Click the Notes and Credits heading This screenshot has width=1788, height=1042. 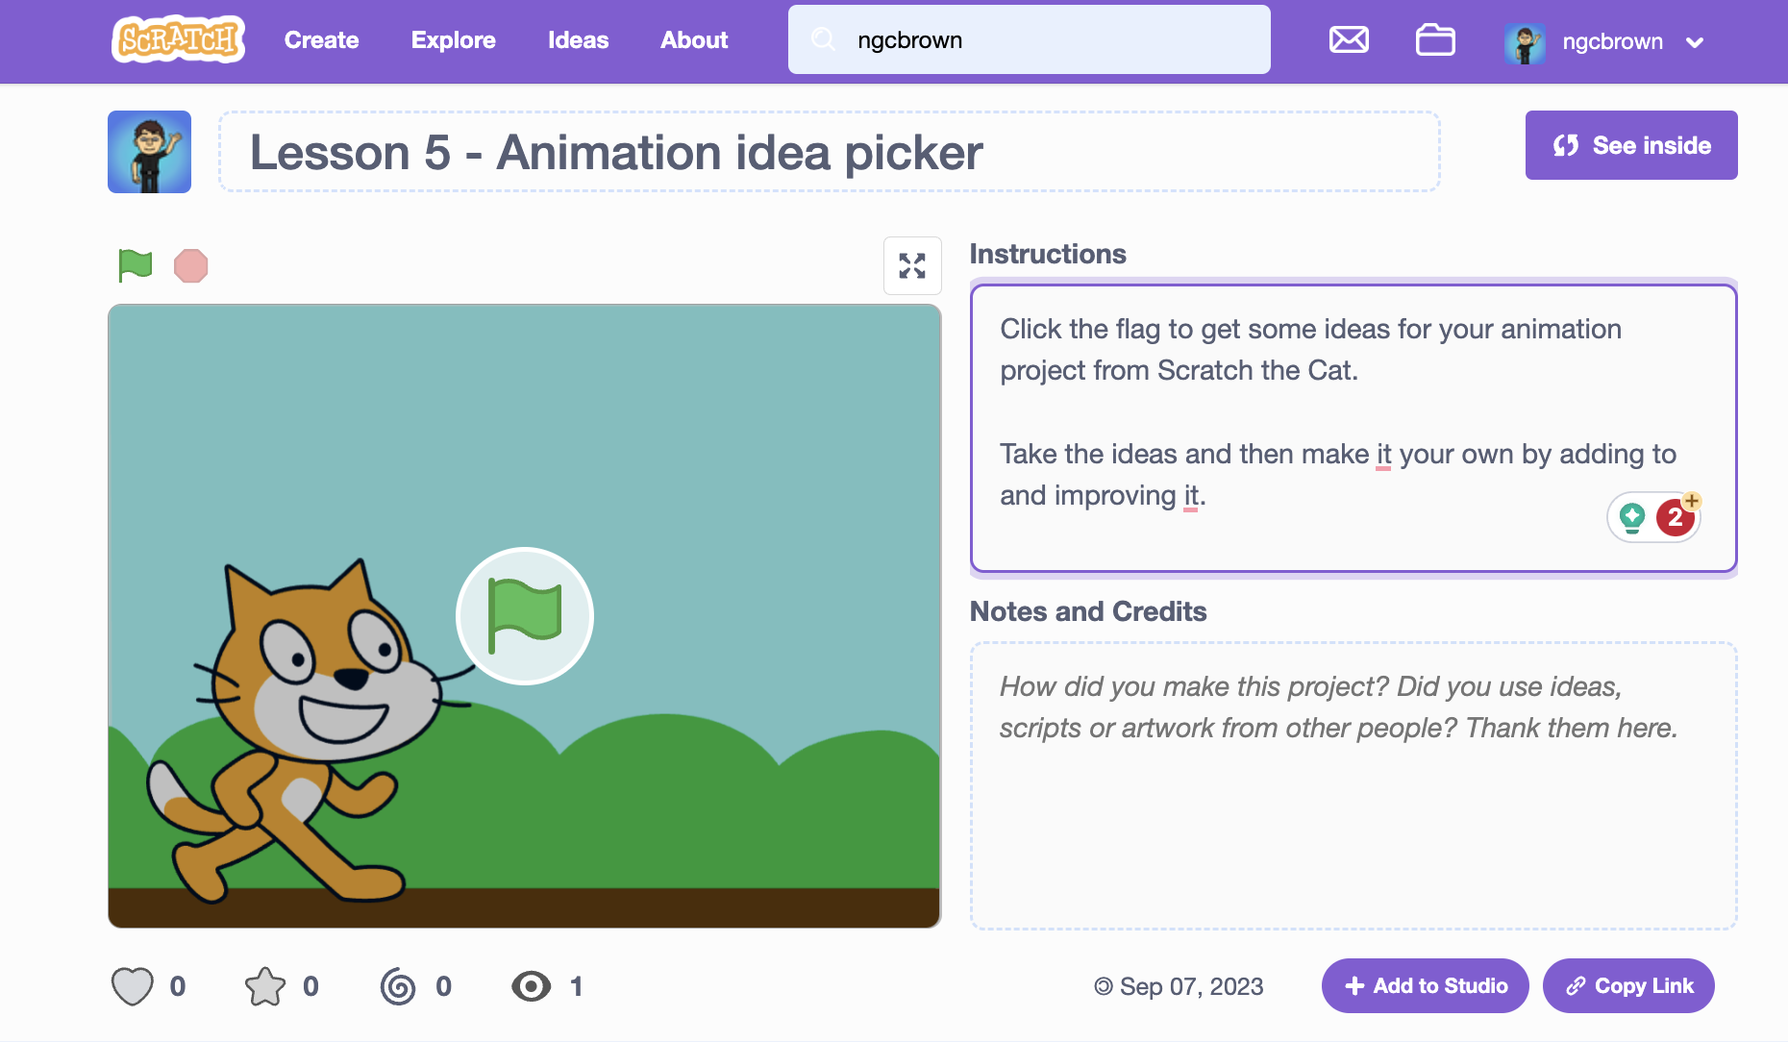[1088, 611]
